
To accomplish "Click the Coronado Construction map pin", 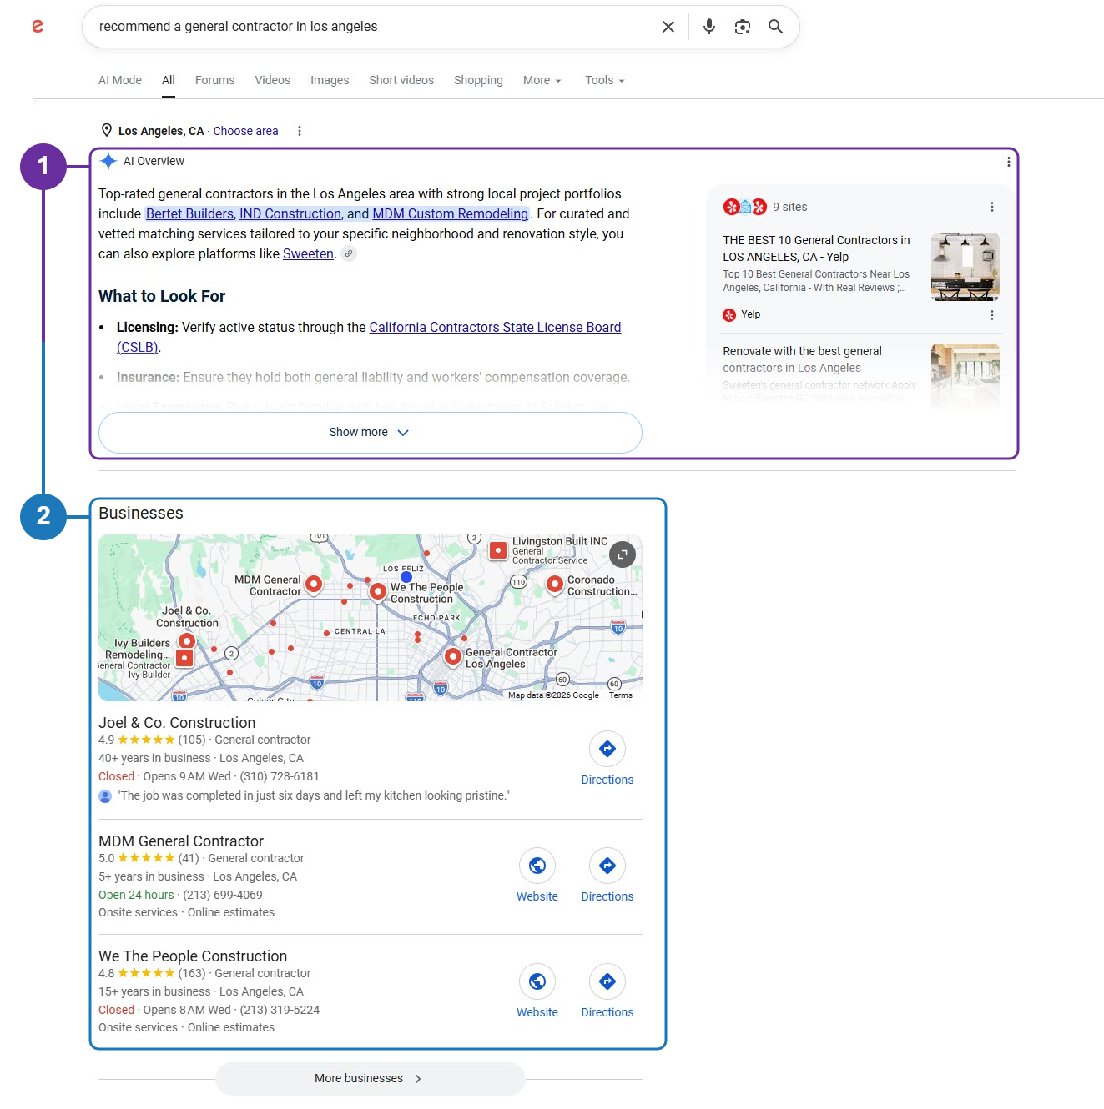I will (555, 585).
